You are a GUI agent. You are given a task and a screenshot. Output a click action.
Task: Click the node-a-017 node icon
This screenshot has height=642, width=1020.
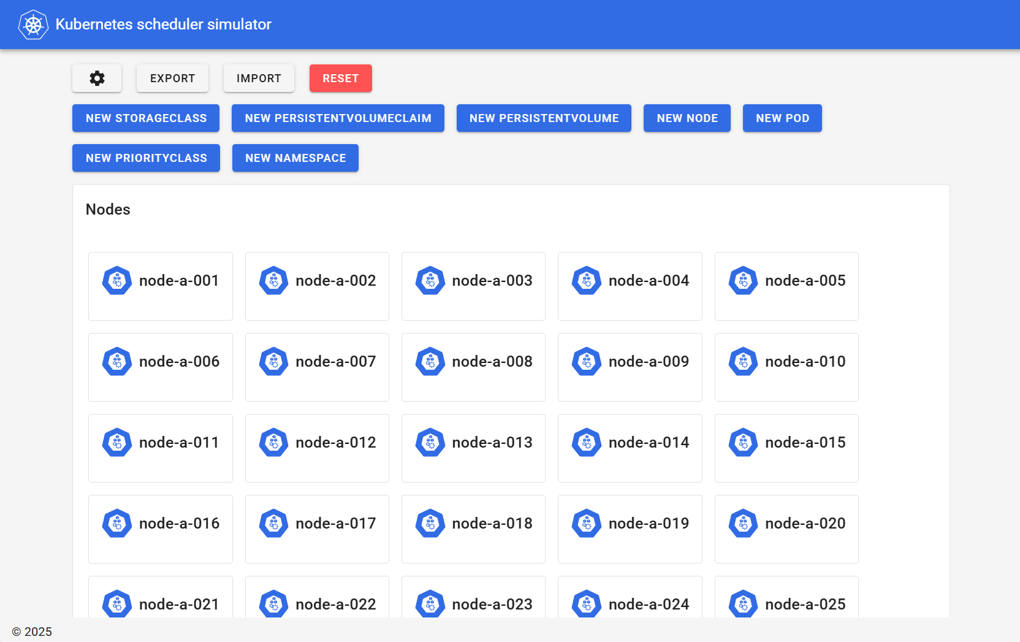click(x=273, y=524)
